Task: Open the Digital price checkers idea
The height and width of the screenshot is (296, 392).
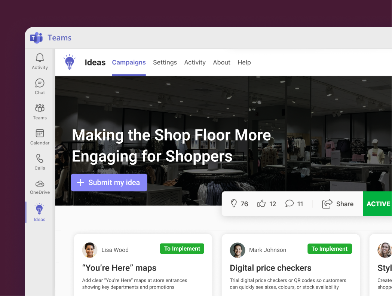Action: (270, 268)
